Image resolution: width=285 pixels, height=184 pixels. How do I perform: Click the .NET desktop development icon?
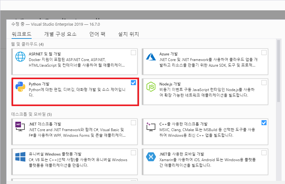(20, 126)
